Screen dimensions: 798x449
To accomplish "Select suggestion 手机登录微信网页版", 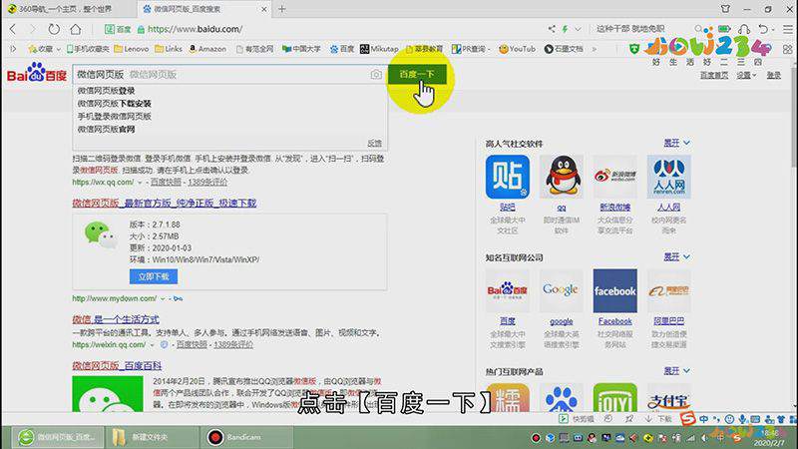I will coord(115,116).
